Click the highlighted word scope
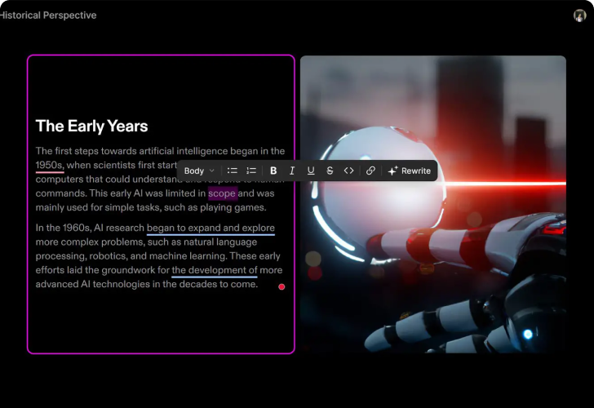 [222, 193]
